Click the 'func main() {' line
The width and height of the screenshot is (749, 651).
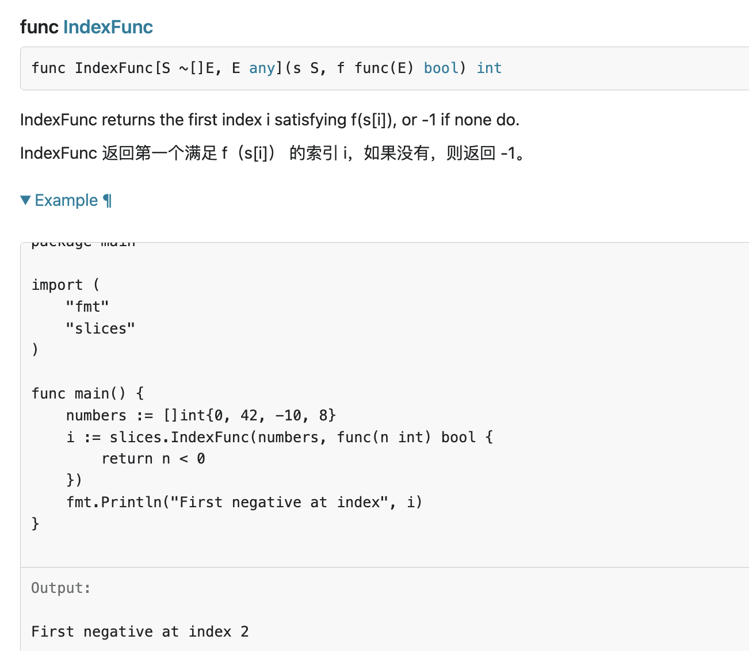(87, 393)
